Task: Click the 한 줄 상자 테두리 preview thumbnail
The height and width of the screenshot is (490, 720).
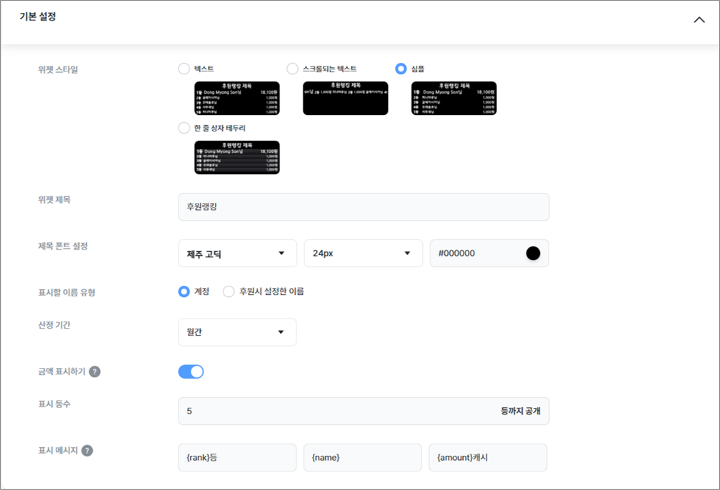Action: (237, 157)
